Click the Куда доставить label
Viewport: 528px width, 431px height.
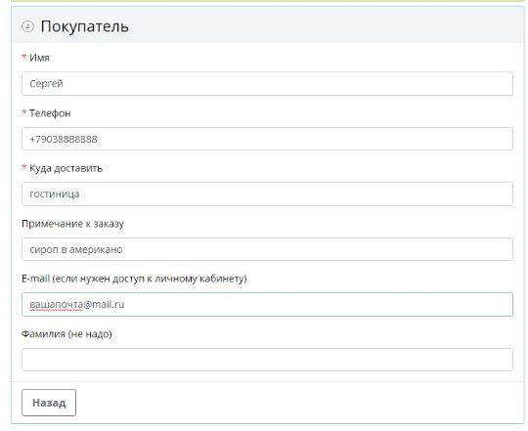coord(66,168)
